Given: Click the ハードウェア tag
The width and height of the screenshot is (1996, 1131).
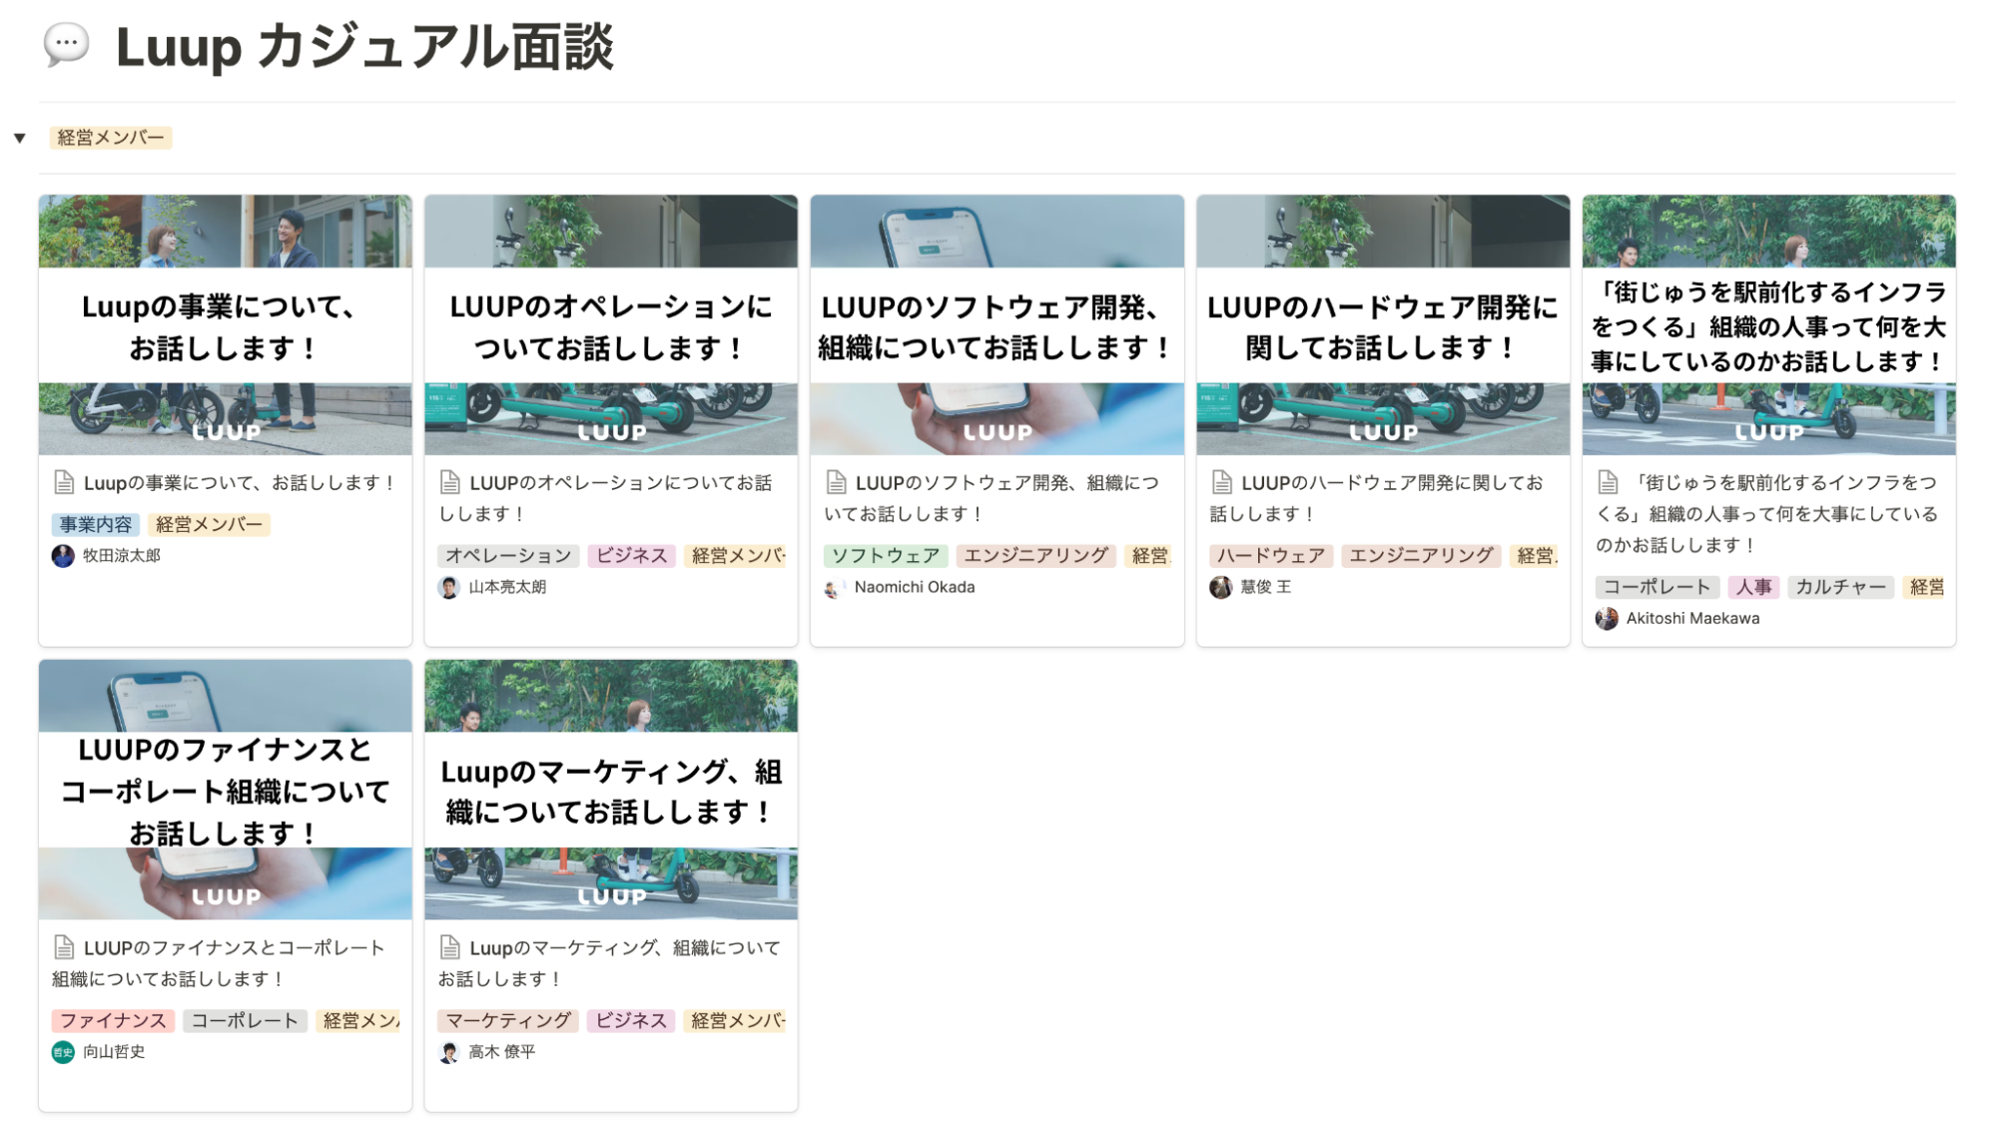Looking at the screenshot, I should (1271, 555).
